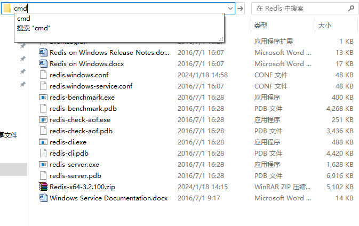Select file name 'redis-cli.pdb'
The image size is (359, 226).
click(x=69, y=154)
